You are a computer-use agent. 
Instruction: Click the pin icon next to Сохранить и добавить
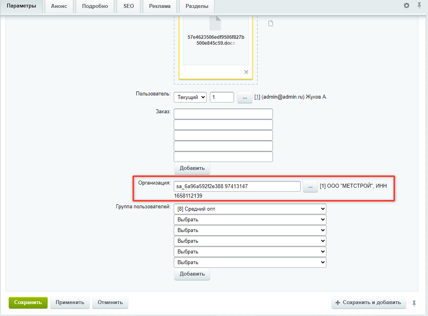click(414, 303)
